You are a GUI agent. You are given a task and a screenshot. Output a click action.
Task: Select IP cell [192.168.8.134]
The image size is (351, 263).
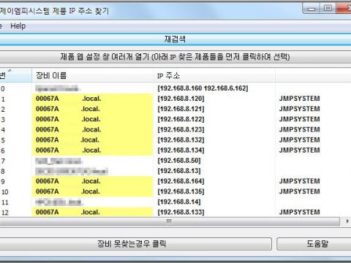181,150
